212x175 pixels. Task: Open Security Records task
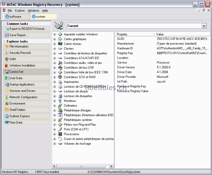(x=26, y=53)
